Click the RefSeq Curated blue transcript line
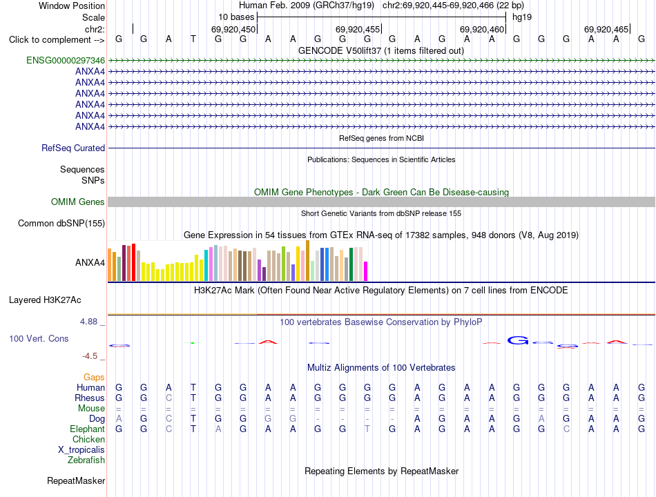This screenshot has height=497, width=656. tap(381, 148)
